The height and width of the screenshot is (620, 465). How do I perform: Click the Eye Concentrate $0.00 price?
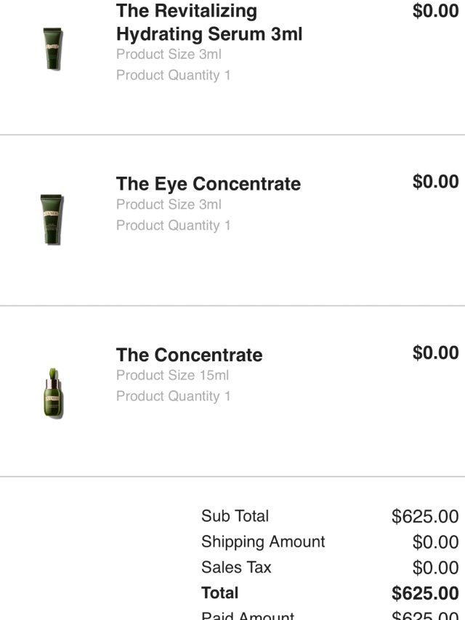coord(435,182)
